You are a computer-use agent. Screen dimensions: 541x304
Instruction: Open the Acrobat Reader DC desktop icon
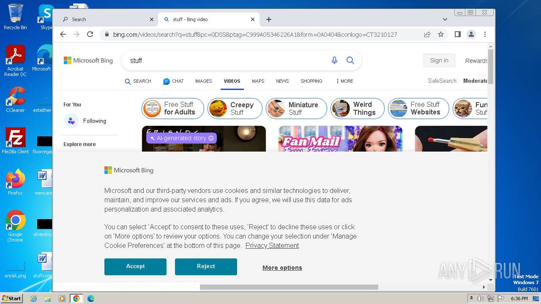[x=15, y=61]
